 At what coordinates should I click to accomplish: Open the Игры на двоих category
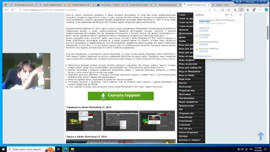pyautogui.click(x=186, y=60)
